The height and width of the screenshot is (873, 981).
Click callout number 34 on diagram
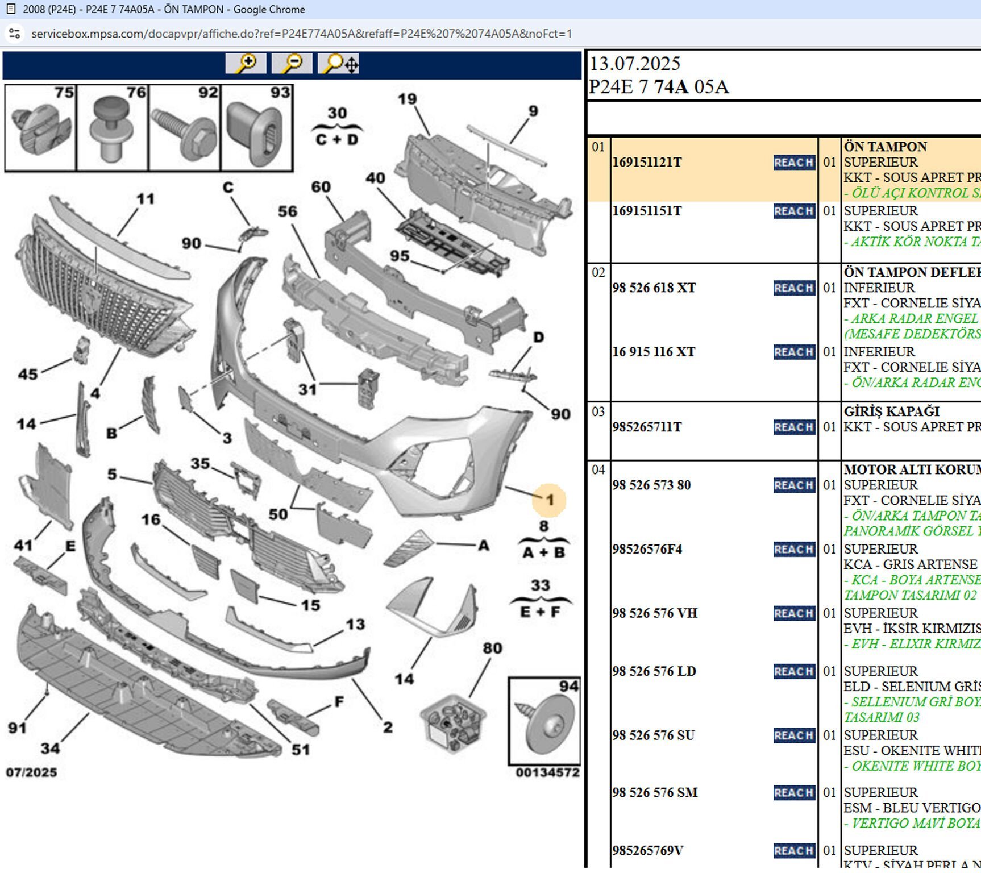pos(50,748)
